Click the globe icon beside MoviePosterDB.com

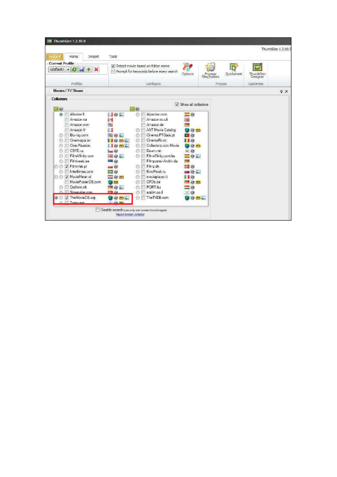[111, 182]
